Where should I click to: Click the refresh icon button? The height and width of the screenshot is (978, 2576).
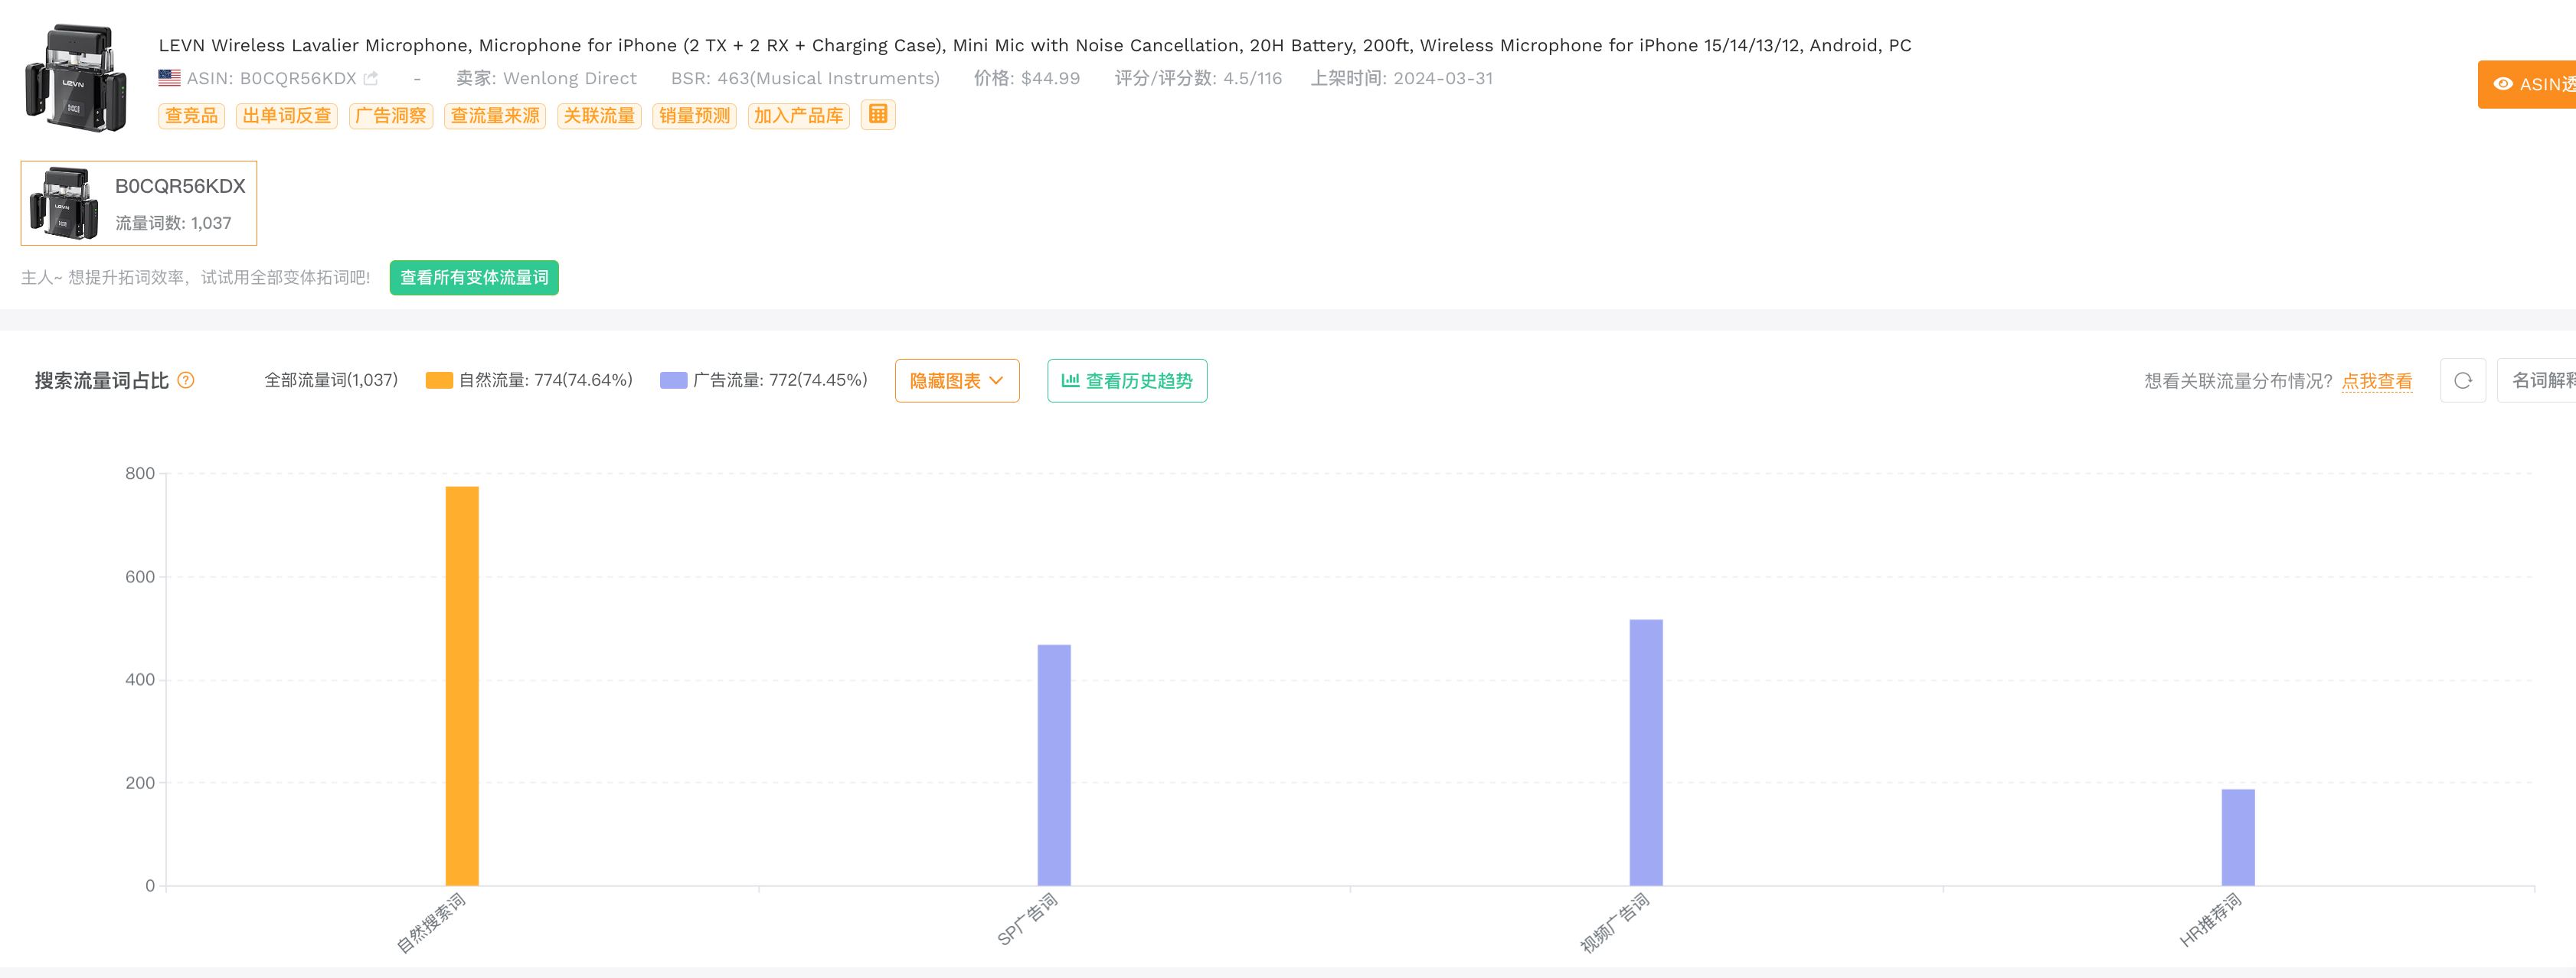pos(2462,380)
